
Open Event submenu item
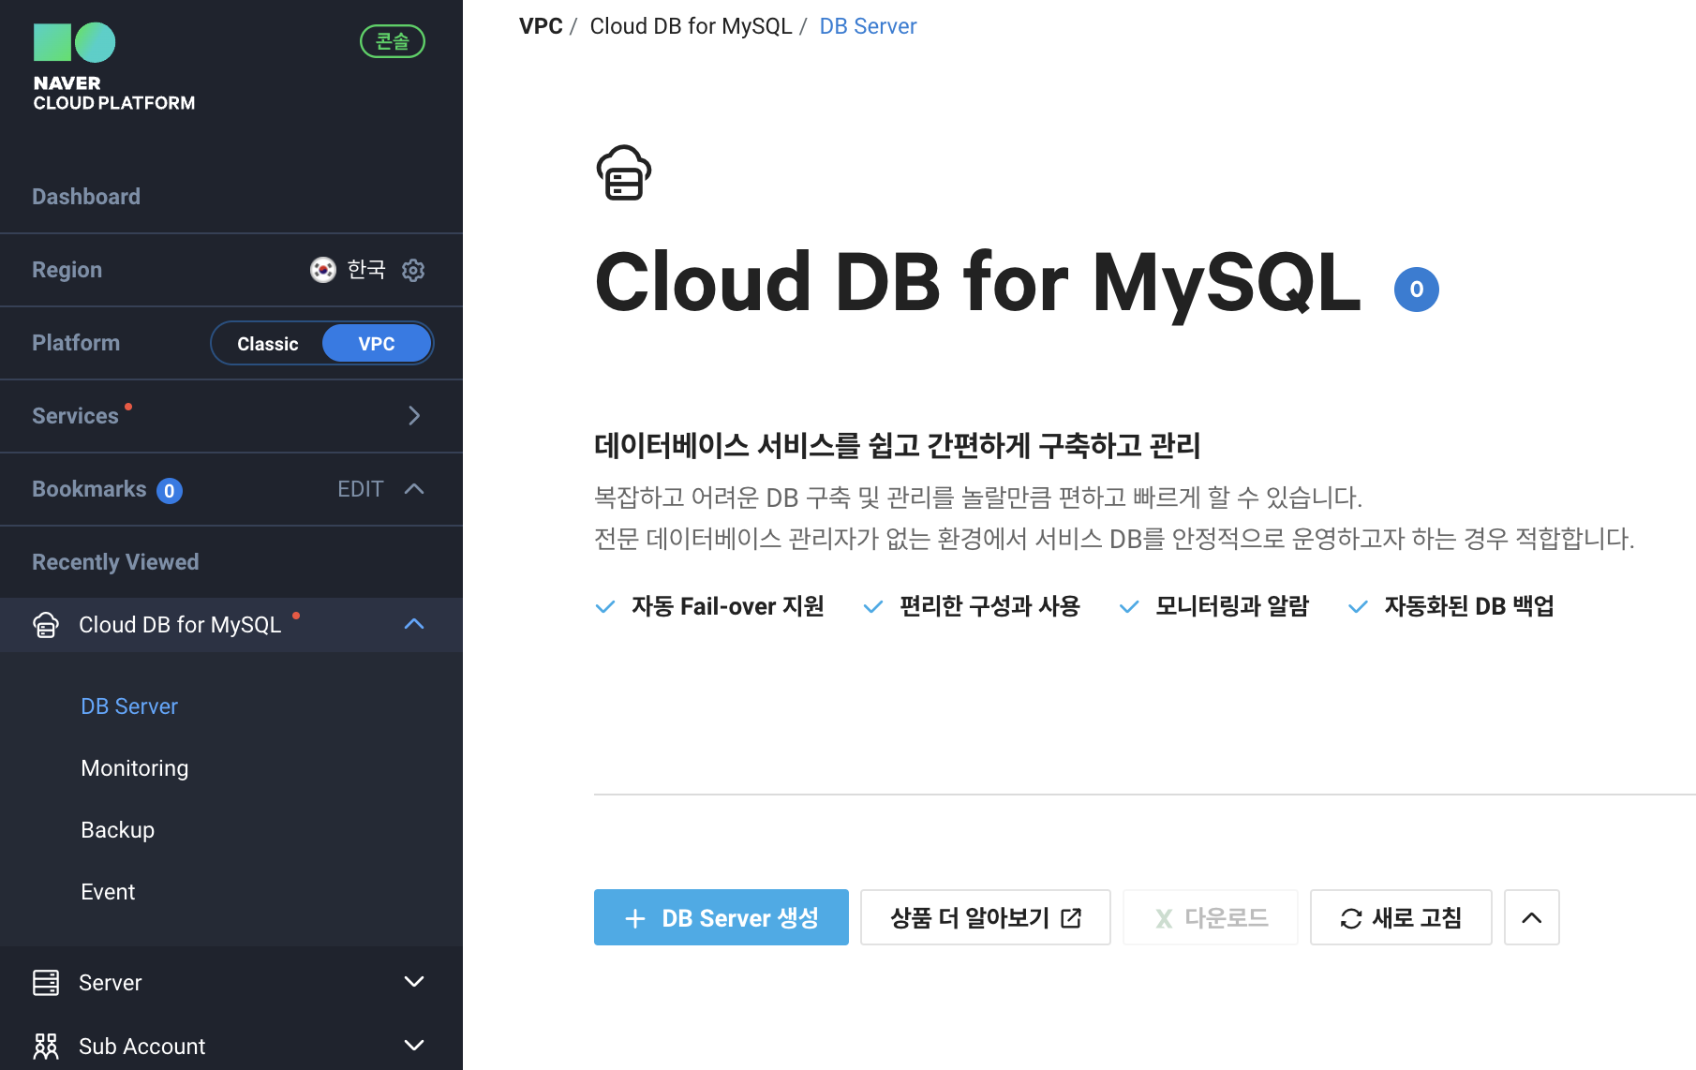pos(108,892)
